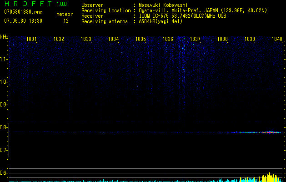
Task: Click the 1835 time axis label
Action: 140,39
